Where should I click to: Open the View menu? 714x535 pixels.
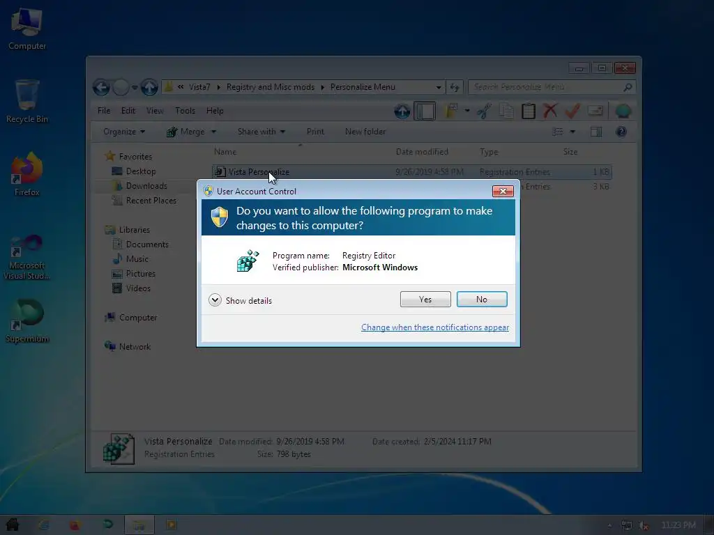155,111
